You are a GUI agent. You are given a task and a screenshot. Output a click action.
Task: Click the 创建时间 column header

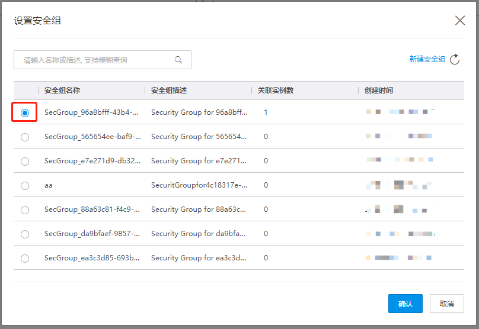tap(379, 91)
